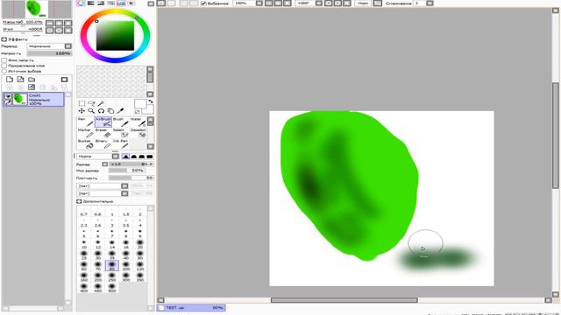Select brush size preset 80
Screen dimensions: 561x315
point(112,265)
